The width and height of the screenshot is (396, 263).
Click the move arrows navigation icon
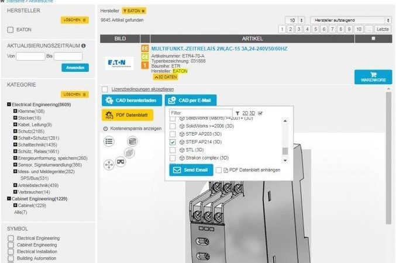coord(109,165)
